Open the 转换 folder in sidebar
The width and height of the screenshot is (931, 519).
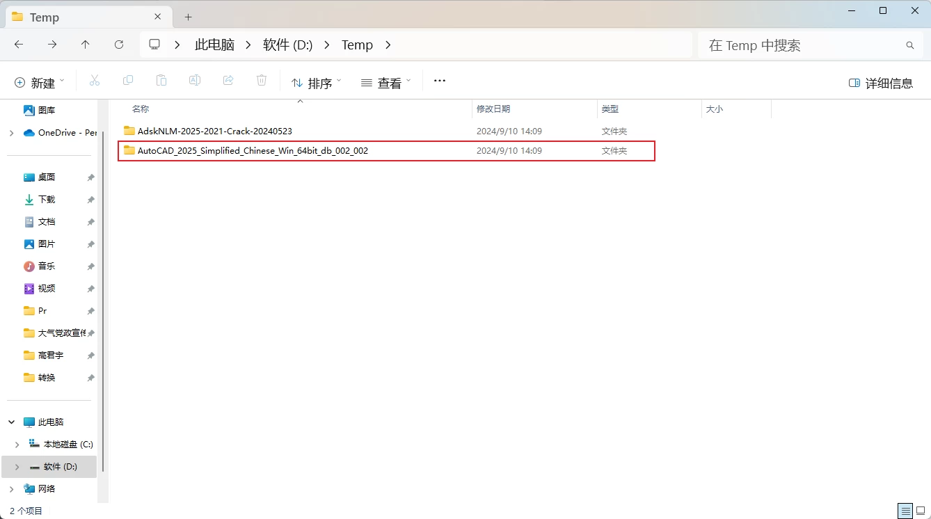tap(40, 377)
